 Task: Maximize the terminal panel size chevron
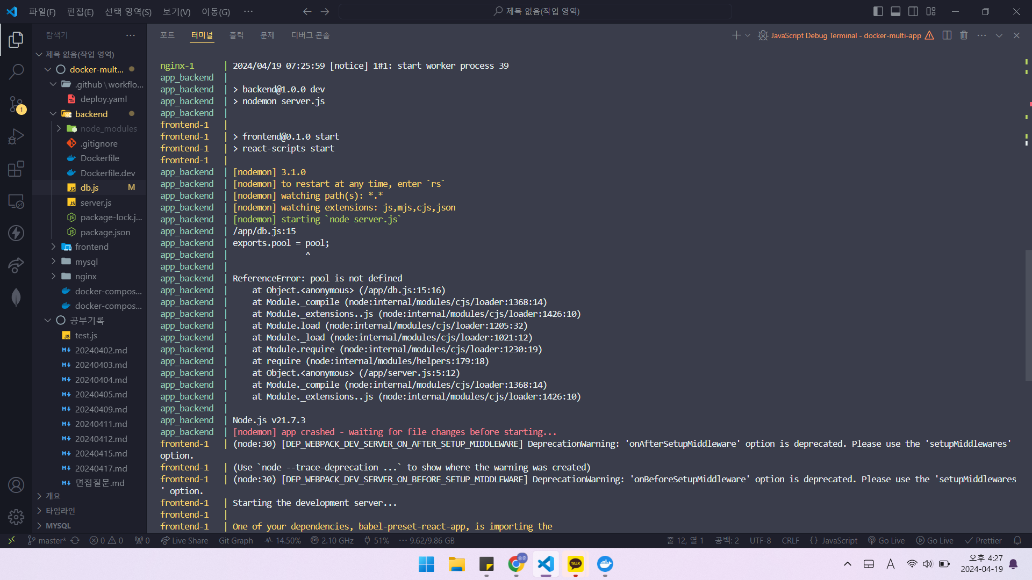pos(999,35)
